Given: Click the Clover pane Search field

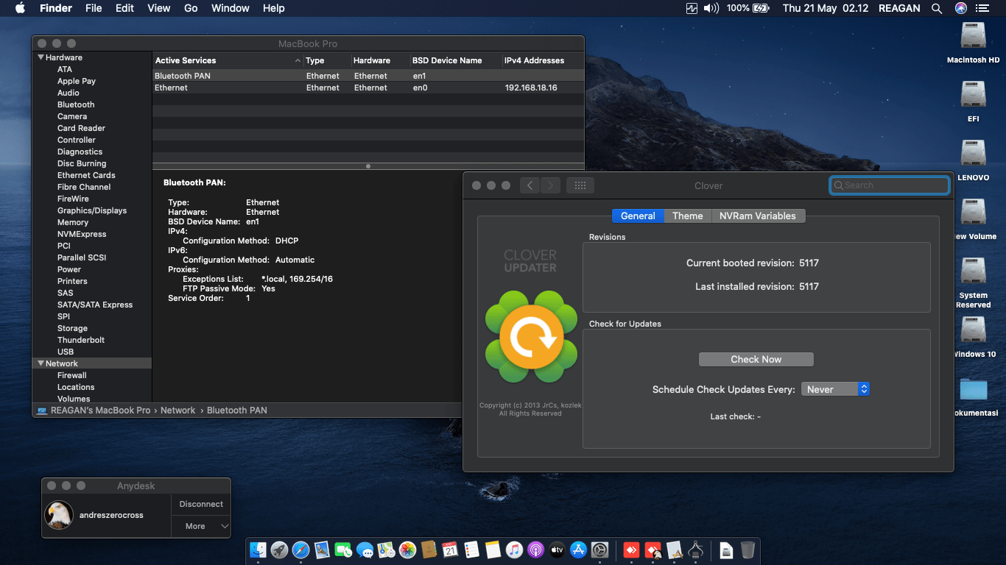Looking at the screenshot, I should pyautogui.click(x=890, y=185).
